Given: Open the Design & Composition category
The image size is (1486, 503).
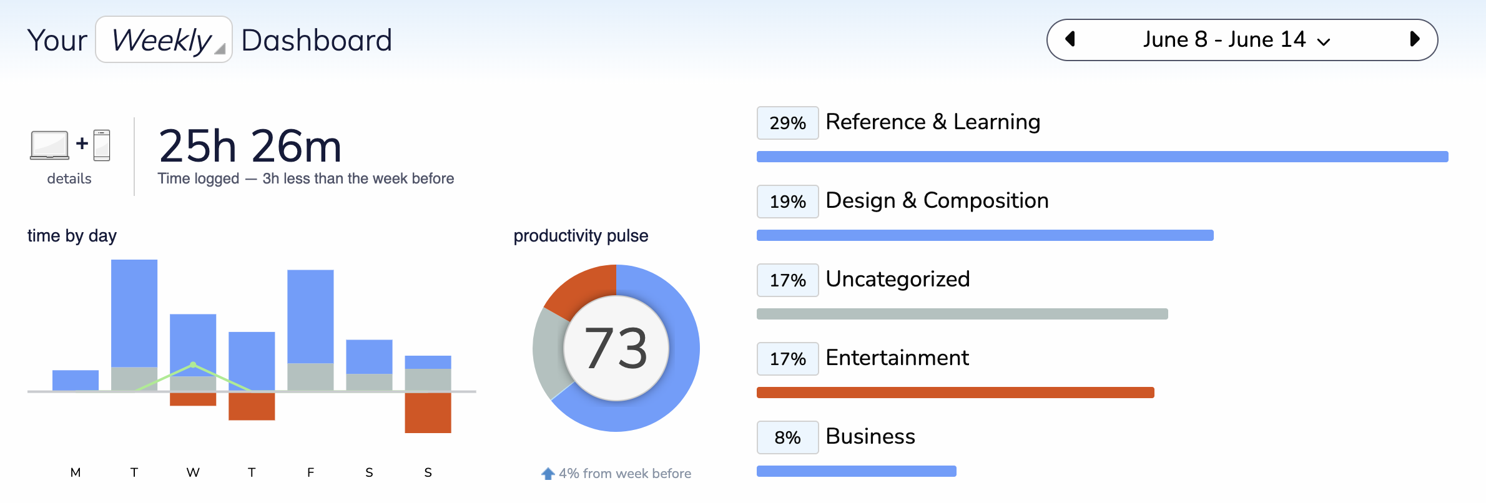Looking at the screenshot, I should pos(937,200).
